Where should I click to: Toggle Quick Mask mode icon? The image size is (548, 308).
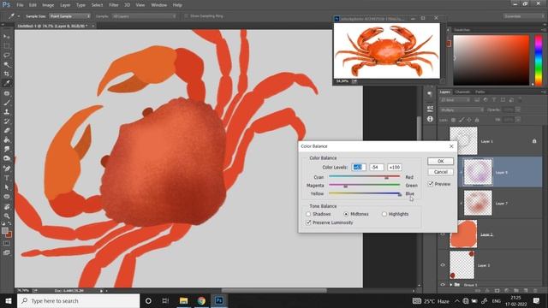(x=7, y=243)
